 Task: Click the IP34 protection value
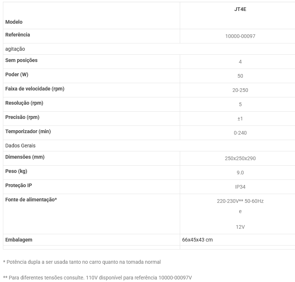pos(240,187)
